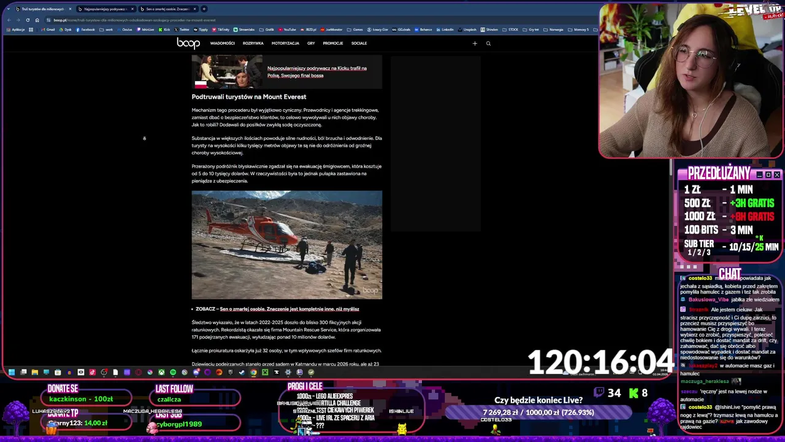Go back with the browser back arrow
Screen dimensions: 785x442
click(9, 20)
